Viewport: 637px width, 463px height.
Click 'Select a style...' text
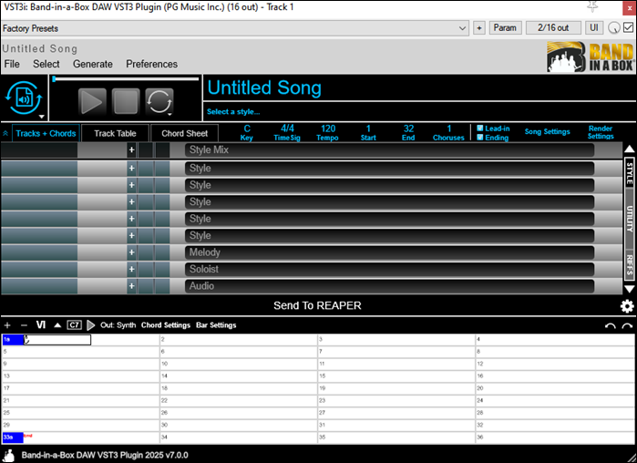point(233,112)
